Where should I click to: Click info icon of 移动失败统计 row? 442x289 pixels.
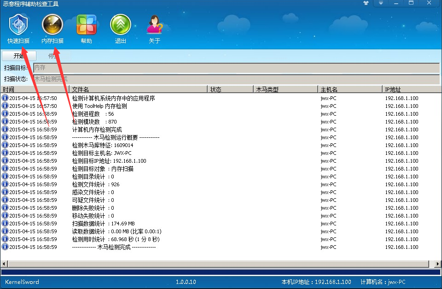5,215
